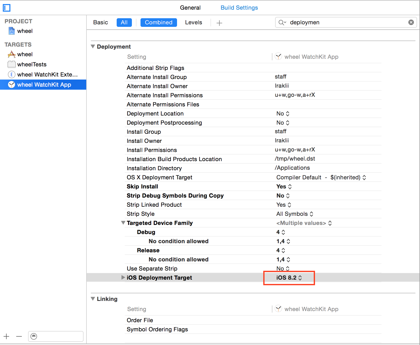The image size is (420, 345).
Task: Open Strip Linked Product Yes dropdown
Action: (x=284, y=205)
